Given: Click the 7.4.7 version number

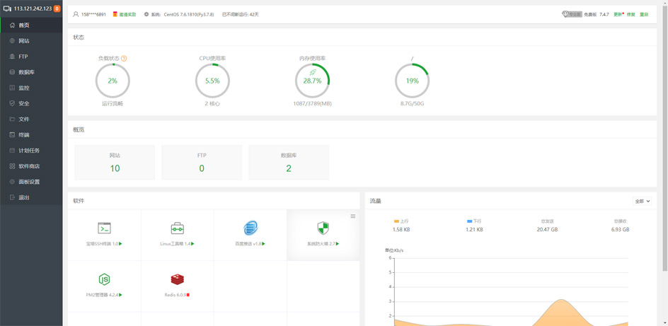Looking at the screenshot, I should click(604, 14).
